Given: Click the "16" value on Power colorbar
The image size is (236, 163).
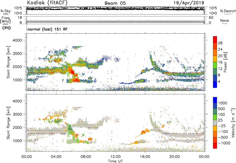Looking at the screenshot, I should click(220, 62).
